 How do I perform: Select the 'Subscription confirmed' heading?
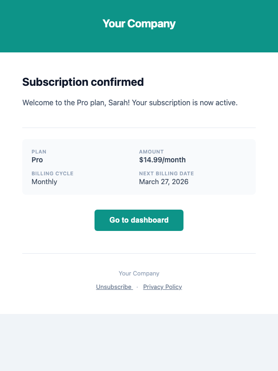pos(83,82)
